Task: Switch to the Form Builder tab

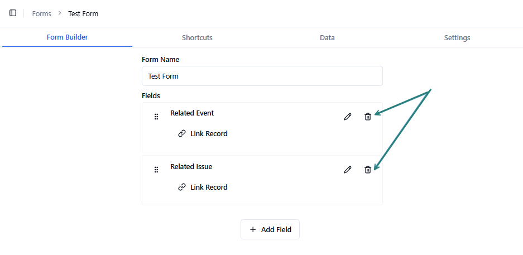Action: pos(67,37)
